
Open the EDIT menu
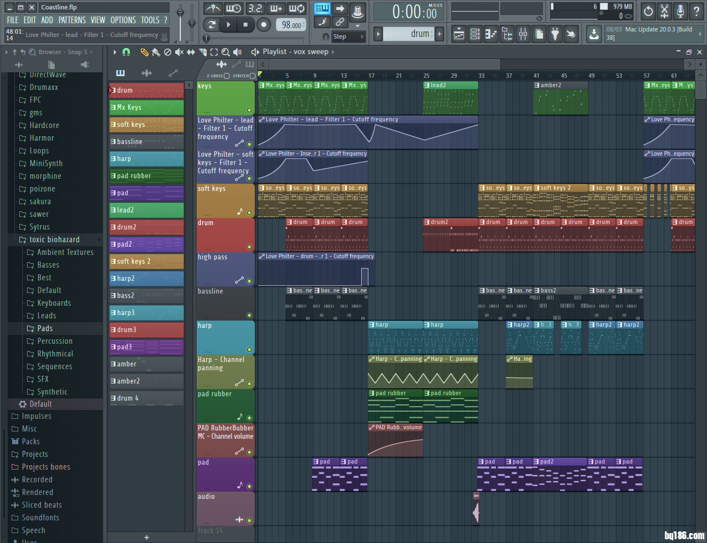[30, 20]
